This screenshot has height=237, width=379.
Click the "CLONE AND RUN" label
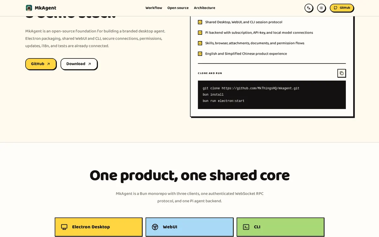coord(210,73)
